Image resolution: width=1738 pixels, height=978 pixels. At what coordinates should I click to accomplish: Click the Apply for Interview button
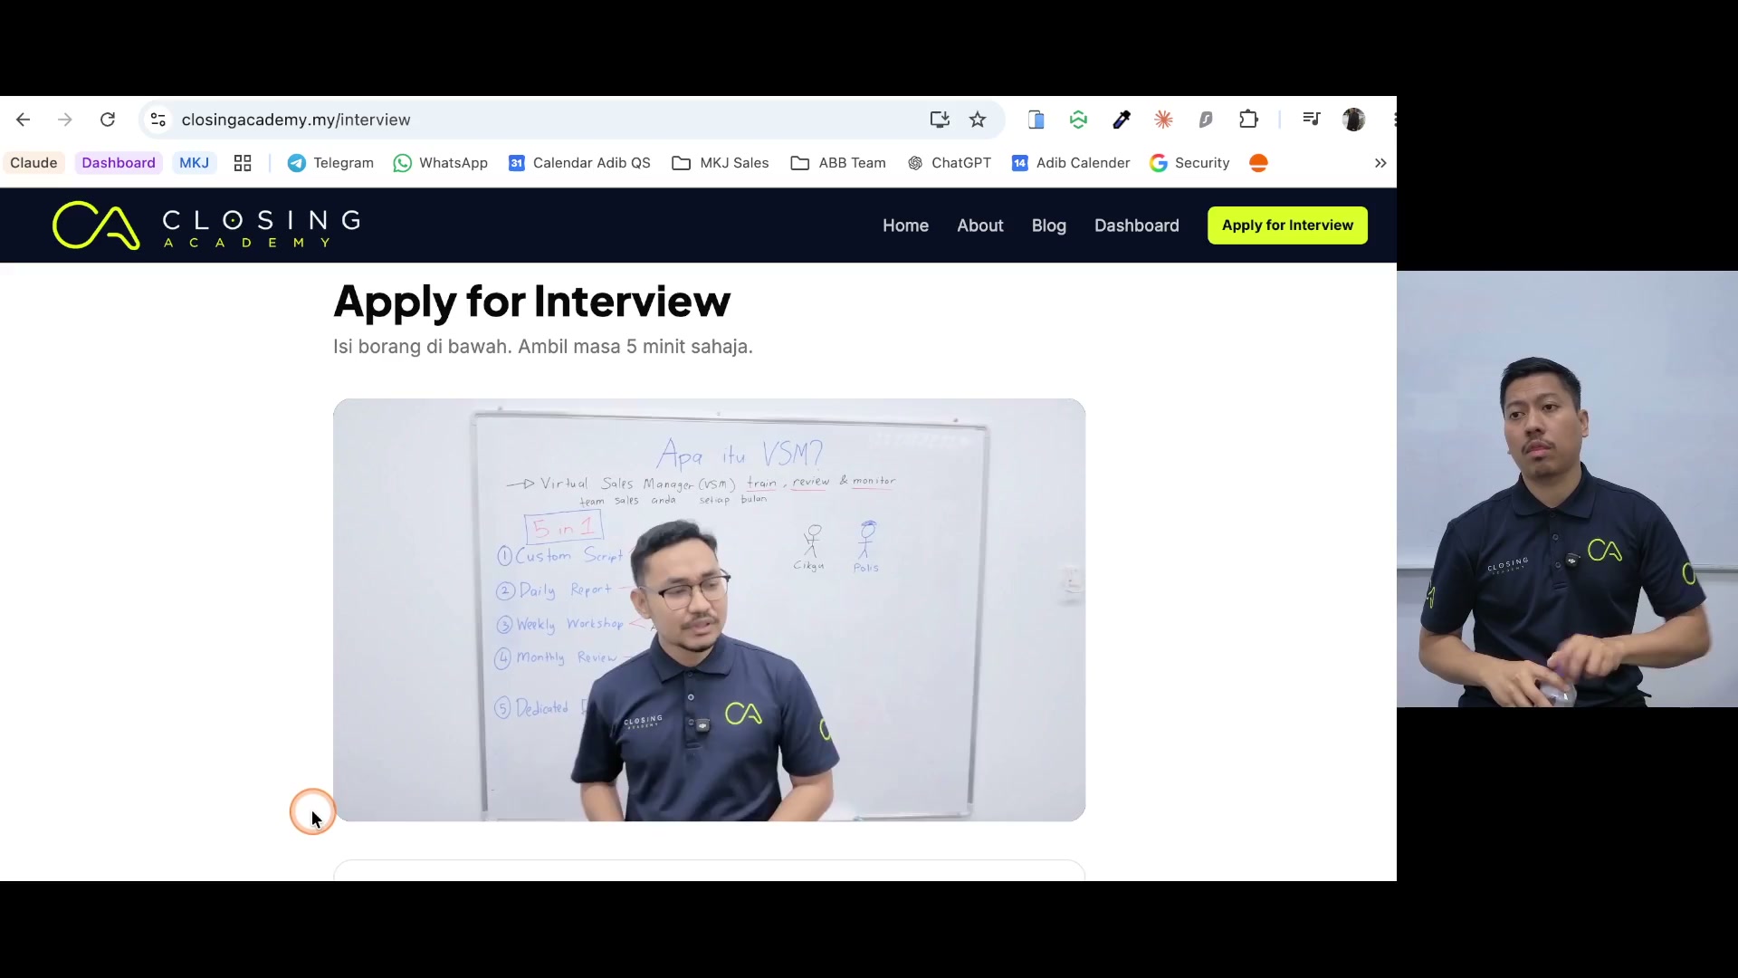click(x=1287, y=225)
